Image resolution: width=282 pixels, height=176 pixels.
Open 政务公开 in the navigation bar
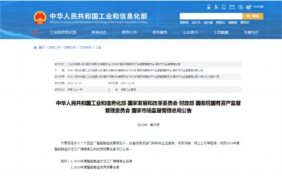tap(129, 32)
